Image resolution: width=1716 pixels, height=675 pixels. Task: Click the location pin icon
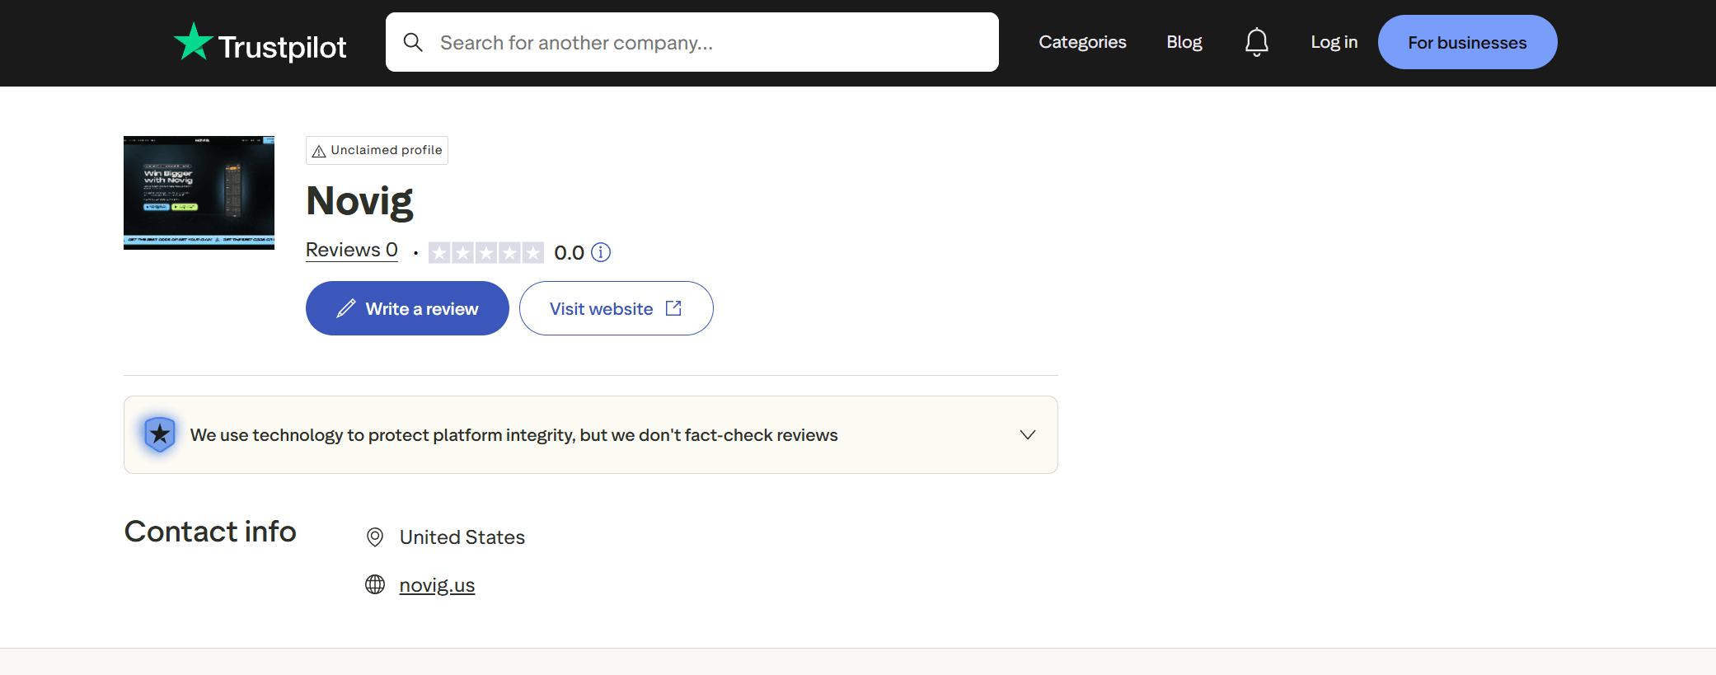[x=375, y=537]
